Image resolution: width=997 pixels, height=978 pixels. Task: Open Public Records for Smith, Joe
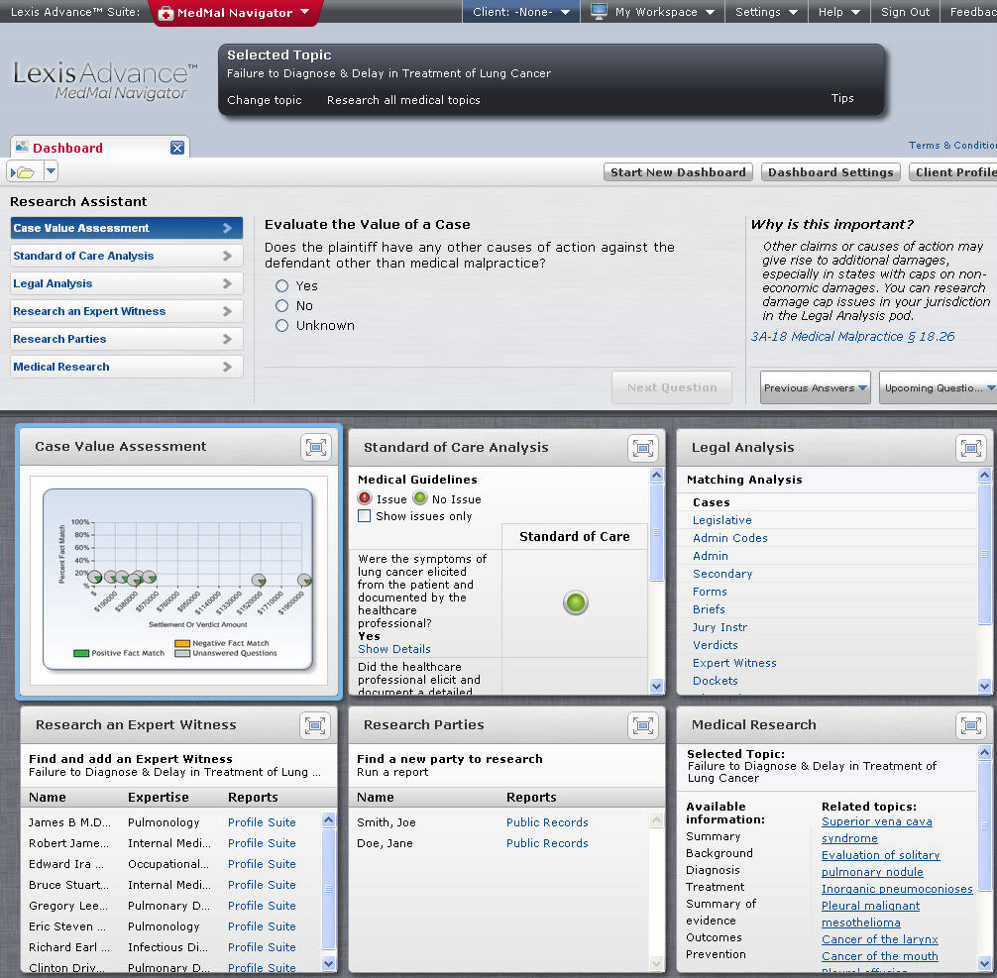tap(547, 822)
